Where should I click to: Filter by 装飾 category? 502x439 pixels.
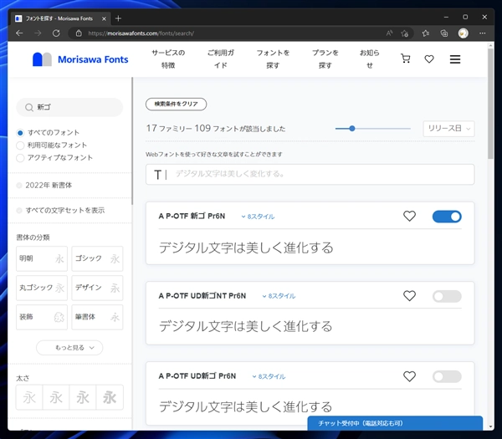(42, 317)
